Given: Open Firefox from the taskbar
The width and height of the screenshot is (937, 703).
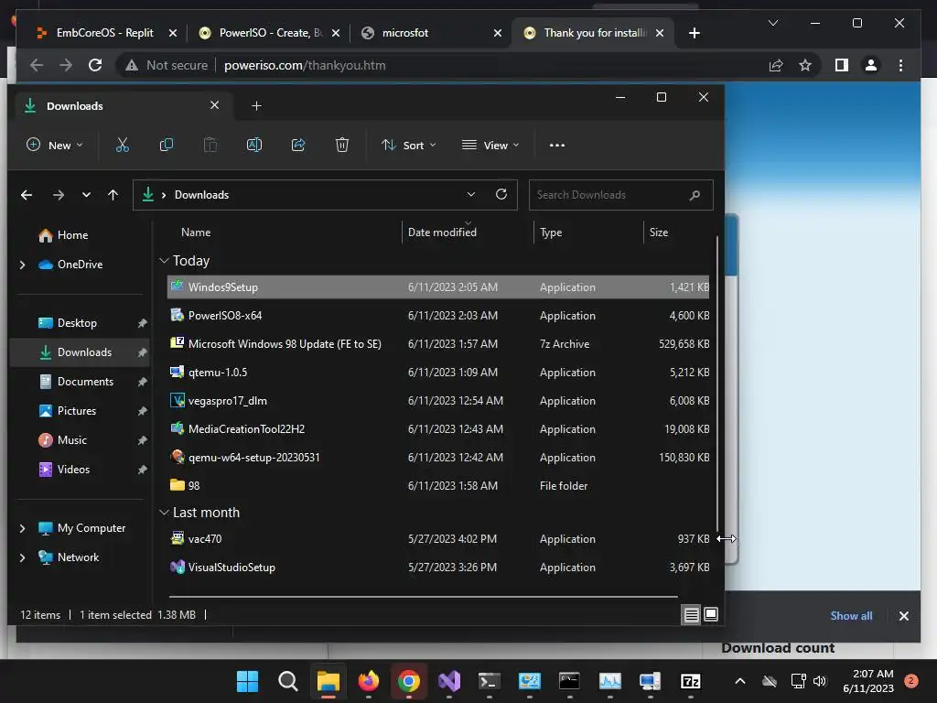Looking at the screenshot, I should point(369,681).
